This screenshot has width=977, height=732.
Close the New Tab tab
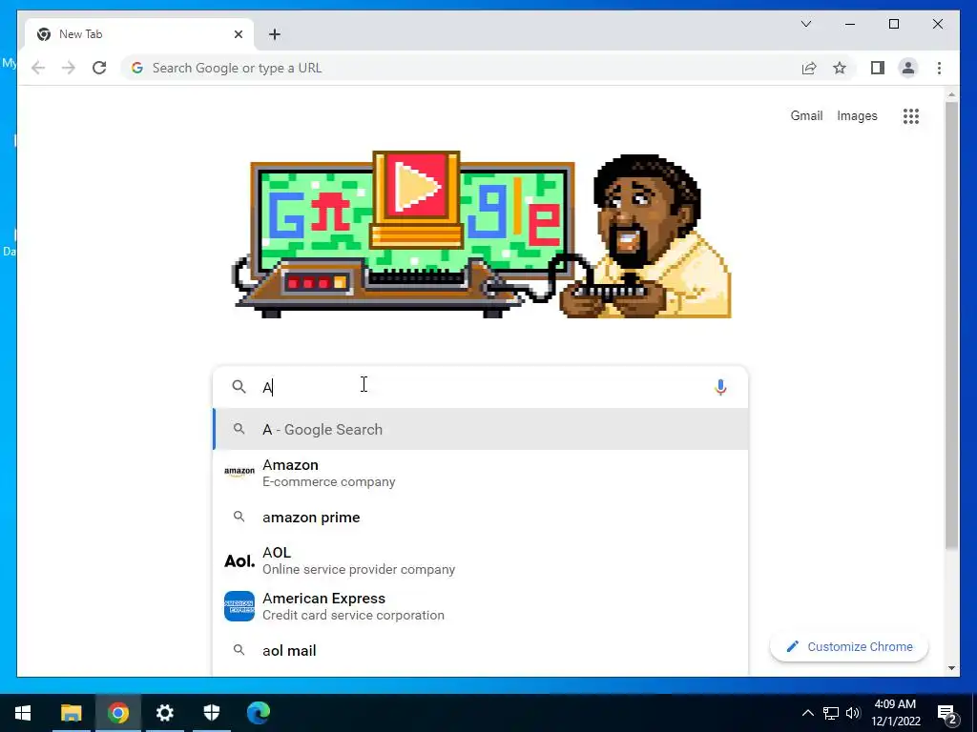click(238, 34)
